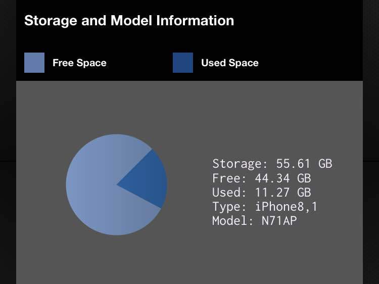Click the word Storage: in the info text

(240, 164)
